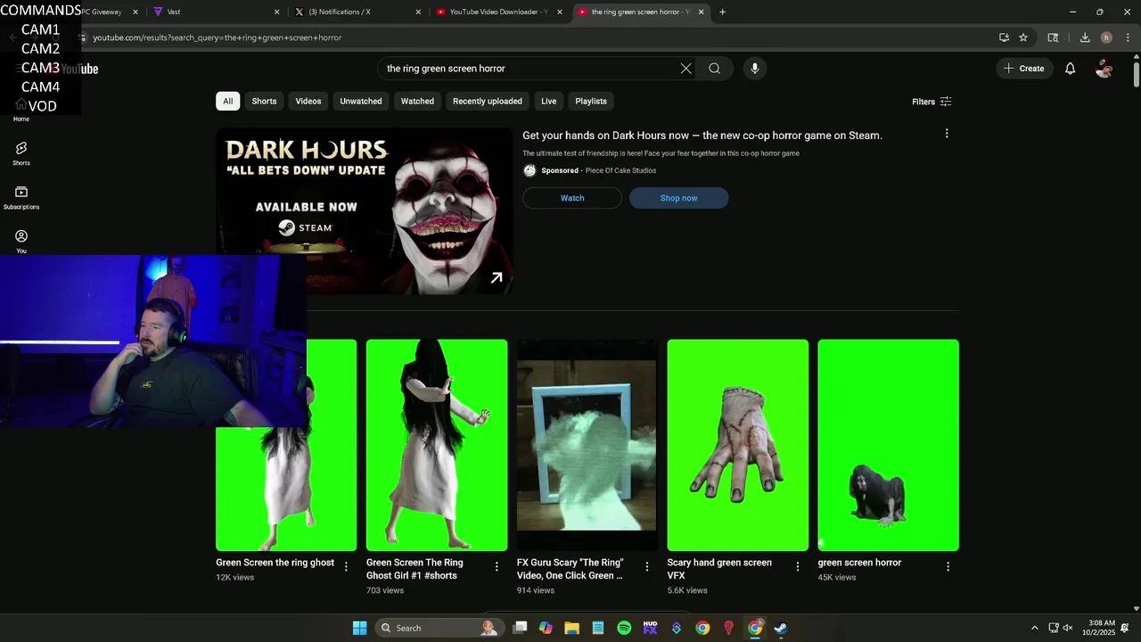Viewport: 1141px width, 642px height.
Task: Open the Dark Hours ad options menu
Action: click(x=947, y=134)
